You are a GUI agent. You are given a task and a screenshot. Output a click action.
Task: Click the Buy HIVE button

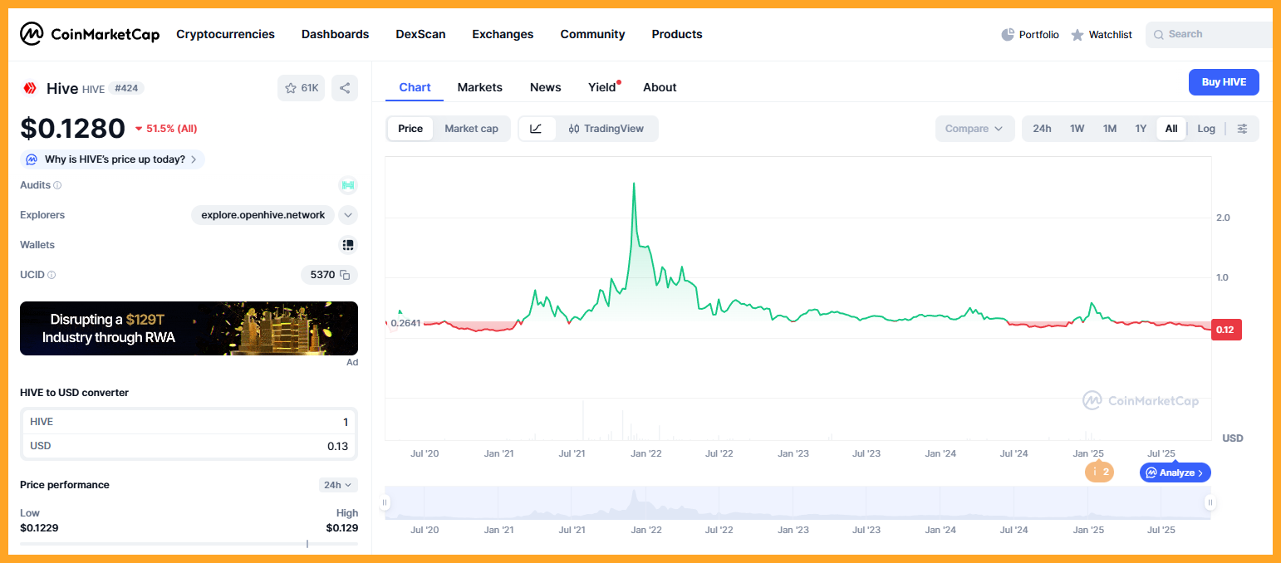click(1223, 82)
